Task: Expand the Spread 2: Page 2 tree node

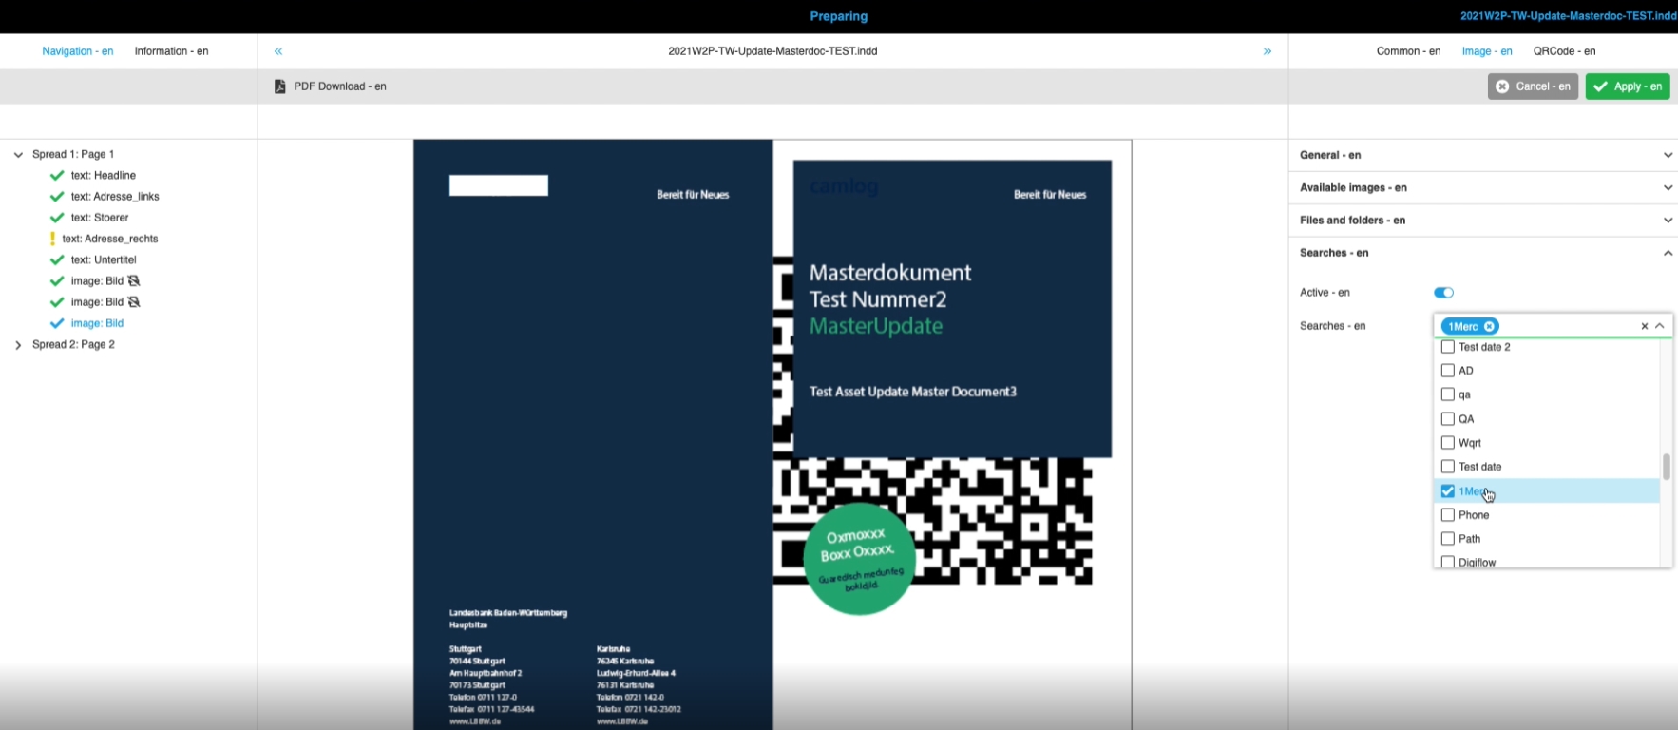Action: coord(18,344)
